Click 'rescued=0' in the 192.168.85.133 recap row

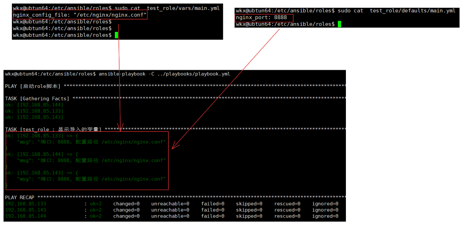click(x=287, y=204)
